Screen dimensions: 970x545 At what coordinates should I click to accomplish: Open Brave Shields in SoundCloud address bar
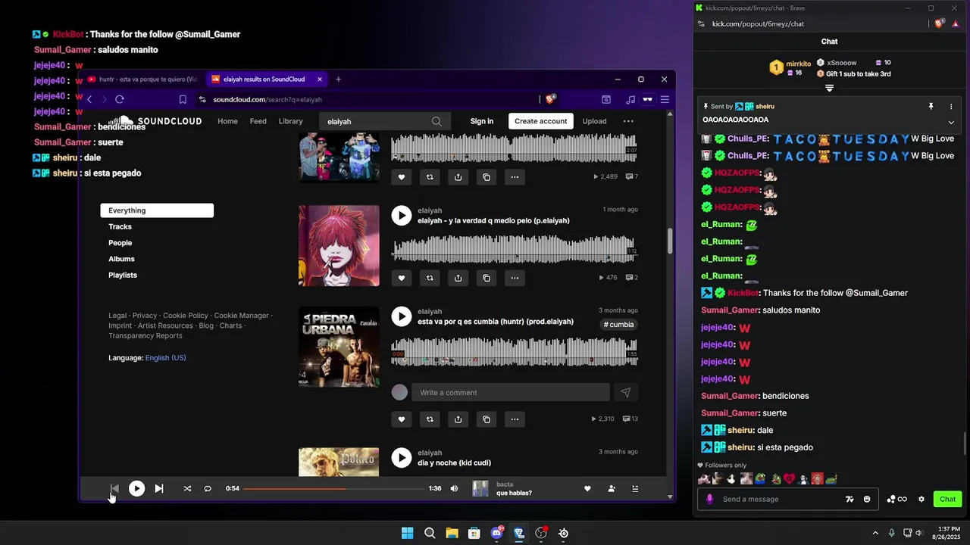tap(551, 99)
